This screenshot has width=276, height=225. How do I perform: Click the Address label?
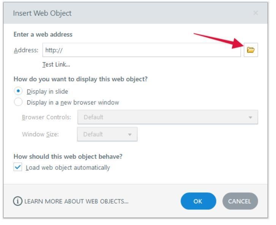(26, 50)
